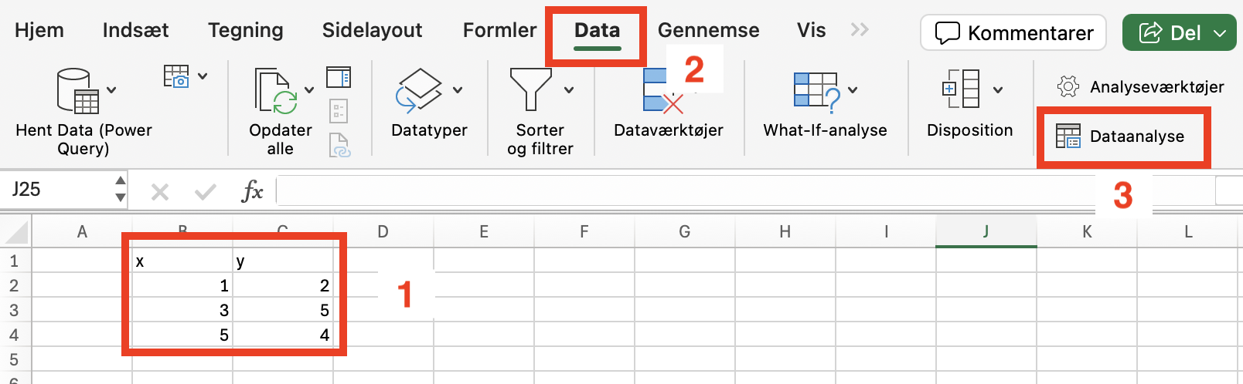Expand the Datatyper dropdown arrow
The height and width of the screenshot is (384, 1243).
point(458,90)
